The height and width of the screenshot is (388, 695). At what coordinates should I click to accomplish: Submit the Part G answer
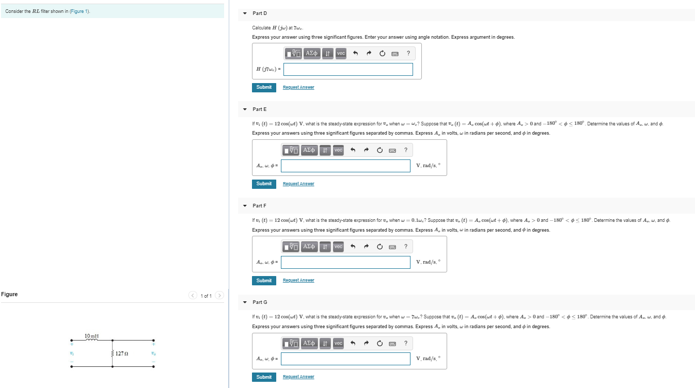coord(264,377)
